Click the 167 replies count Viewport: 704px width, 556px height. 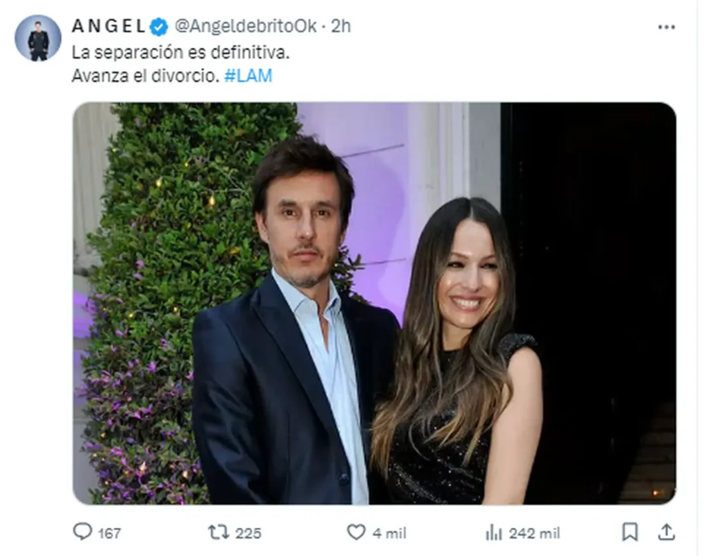pyautogui.click(x=109, y=533)
